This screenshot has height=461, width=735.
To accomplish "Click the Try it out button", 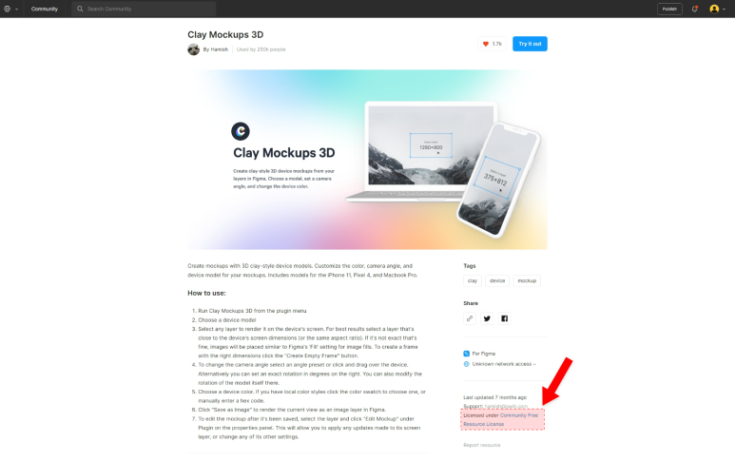I will coord(530,44).
